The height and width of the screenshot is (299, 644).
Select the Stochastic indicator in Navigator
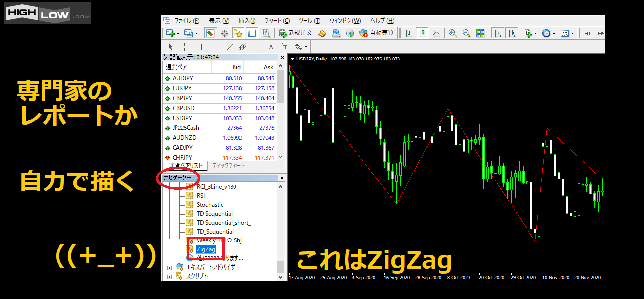point(210,204)
